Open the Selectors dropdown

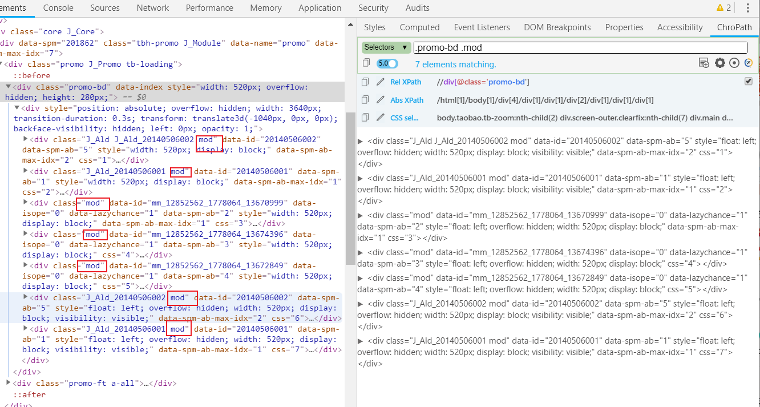coord(386,47)
